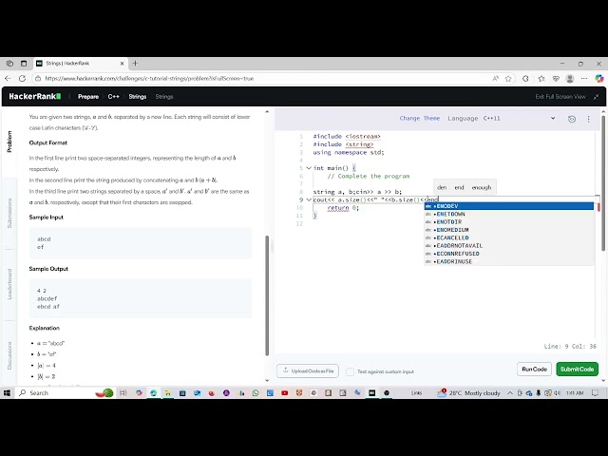
Task: Pick the 'end' spelling suggestion
Action: point(459,187)
